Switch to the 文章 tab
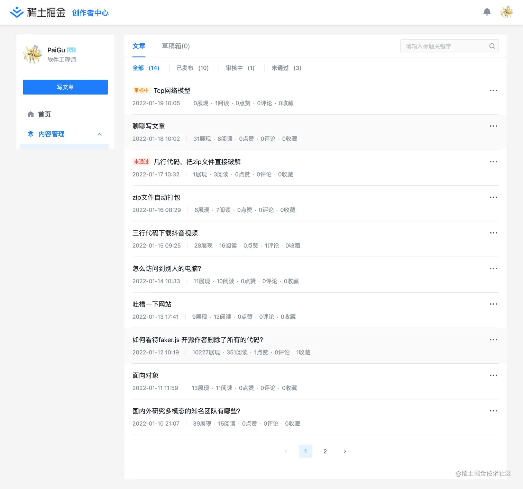This screenshot has height=489, width=523. click(139, 46)
